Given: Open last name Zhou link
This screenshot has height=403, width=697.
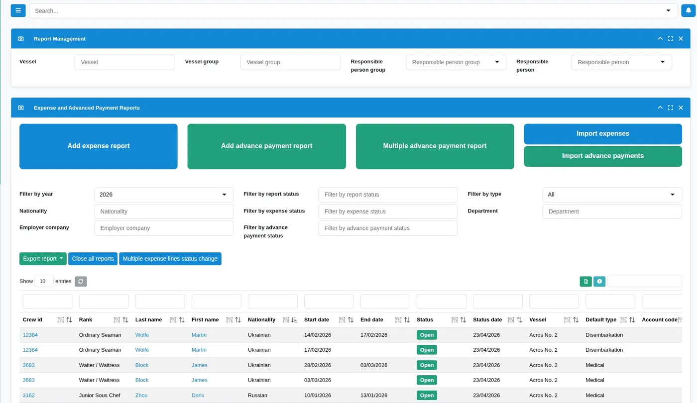Looking at the screenshot, I should pos(141,396).
